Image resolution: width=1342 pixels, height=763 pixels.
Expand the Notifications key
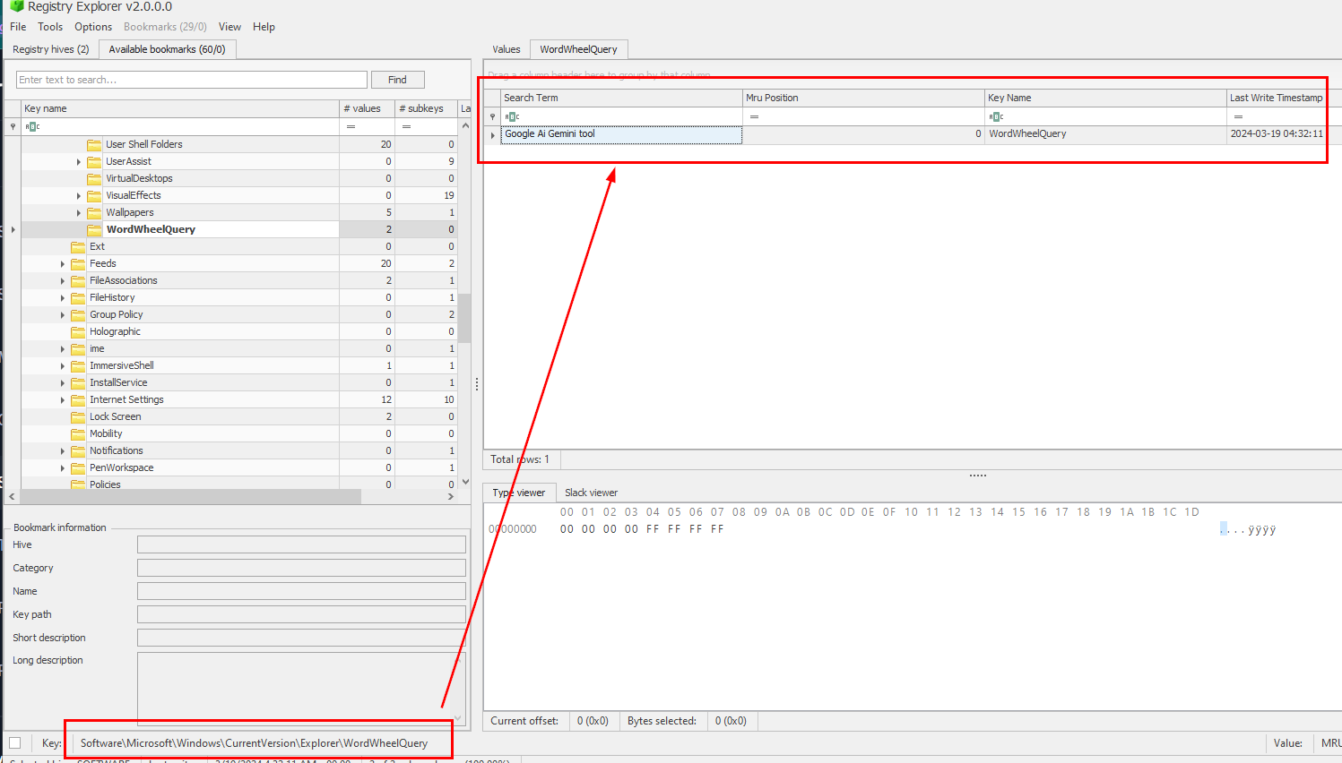pyautogui.click(x=63, y=451)
